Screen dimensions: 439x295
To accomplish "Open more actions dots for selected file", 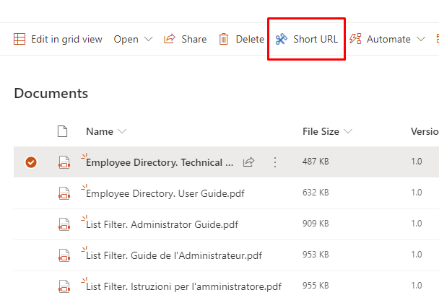I will (275, 162).
